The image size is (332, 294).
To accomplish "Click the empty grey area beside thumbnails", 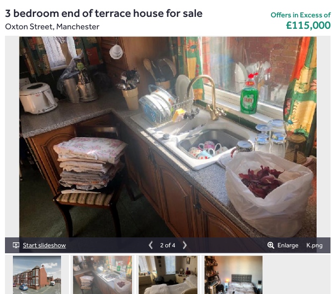I will click(296, 275).
